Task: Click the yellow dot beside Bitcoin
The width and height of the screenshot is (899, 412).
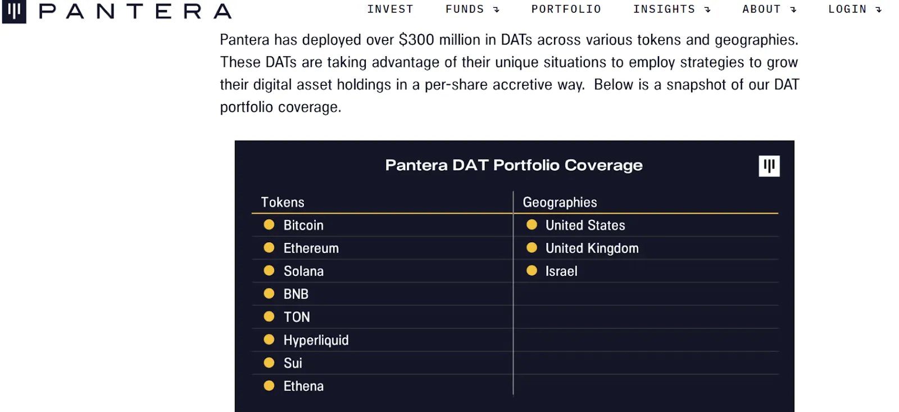Action: (269, 225)
